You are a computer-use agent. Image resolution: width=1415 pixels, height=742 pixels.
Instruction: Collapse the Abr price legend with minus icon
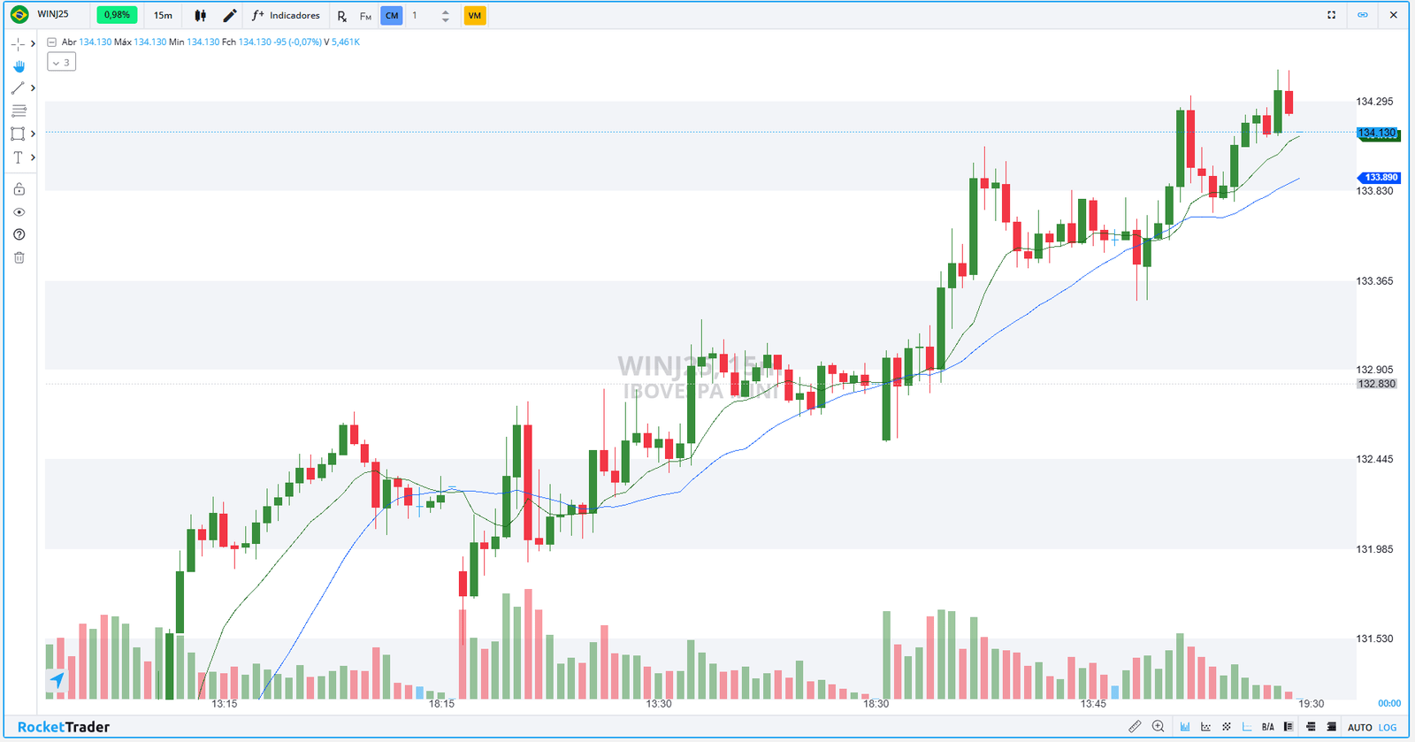tap(50, 42)
